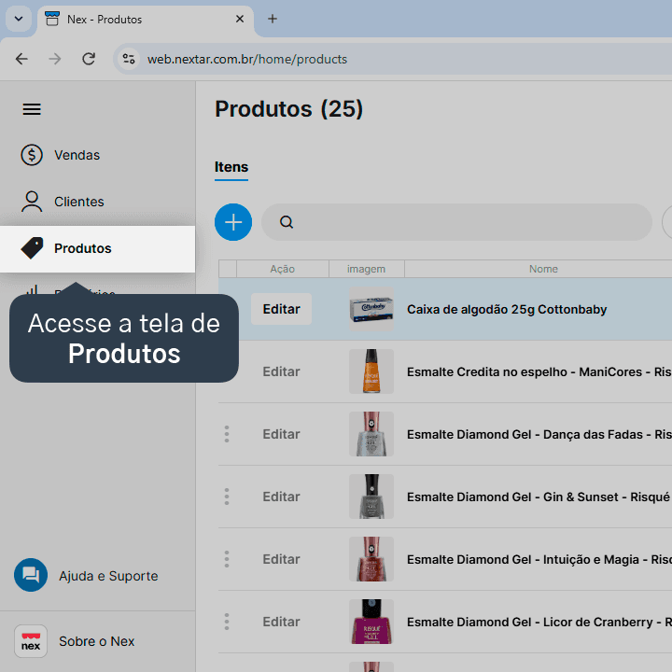Viewport: 672px width, 672px height.
Task: Click the product search field
Action: coord(456,222)
